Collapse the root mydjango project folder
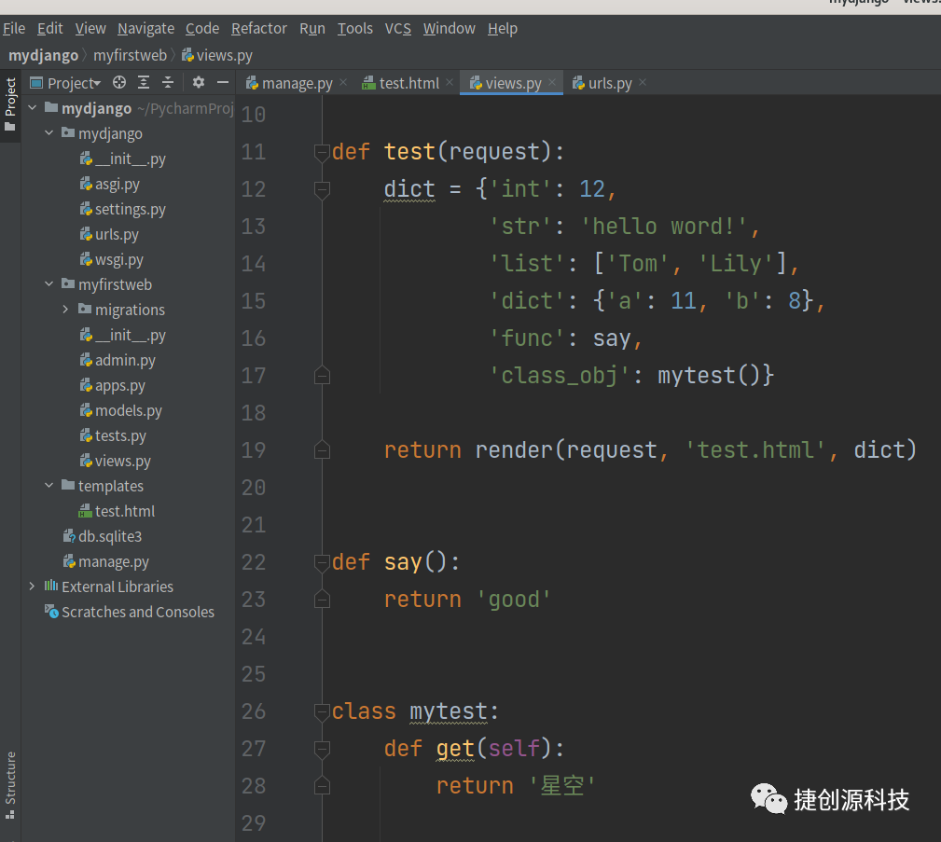 tap(33, 108)
